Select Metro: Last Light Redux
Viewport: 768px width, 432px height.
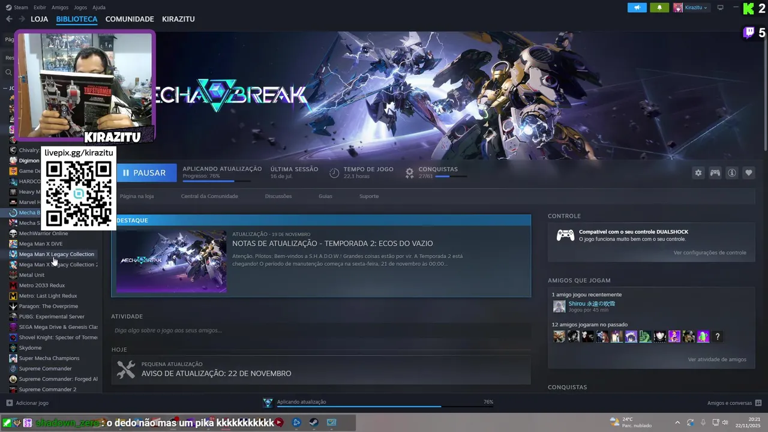[x=48, y=296]
